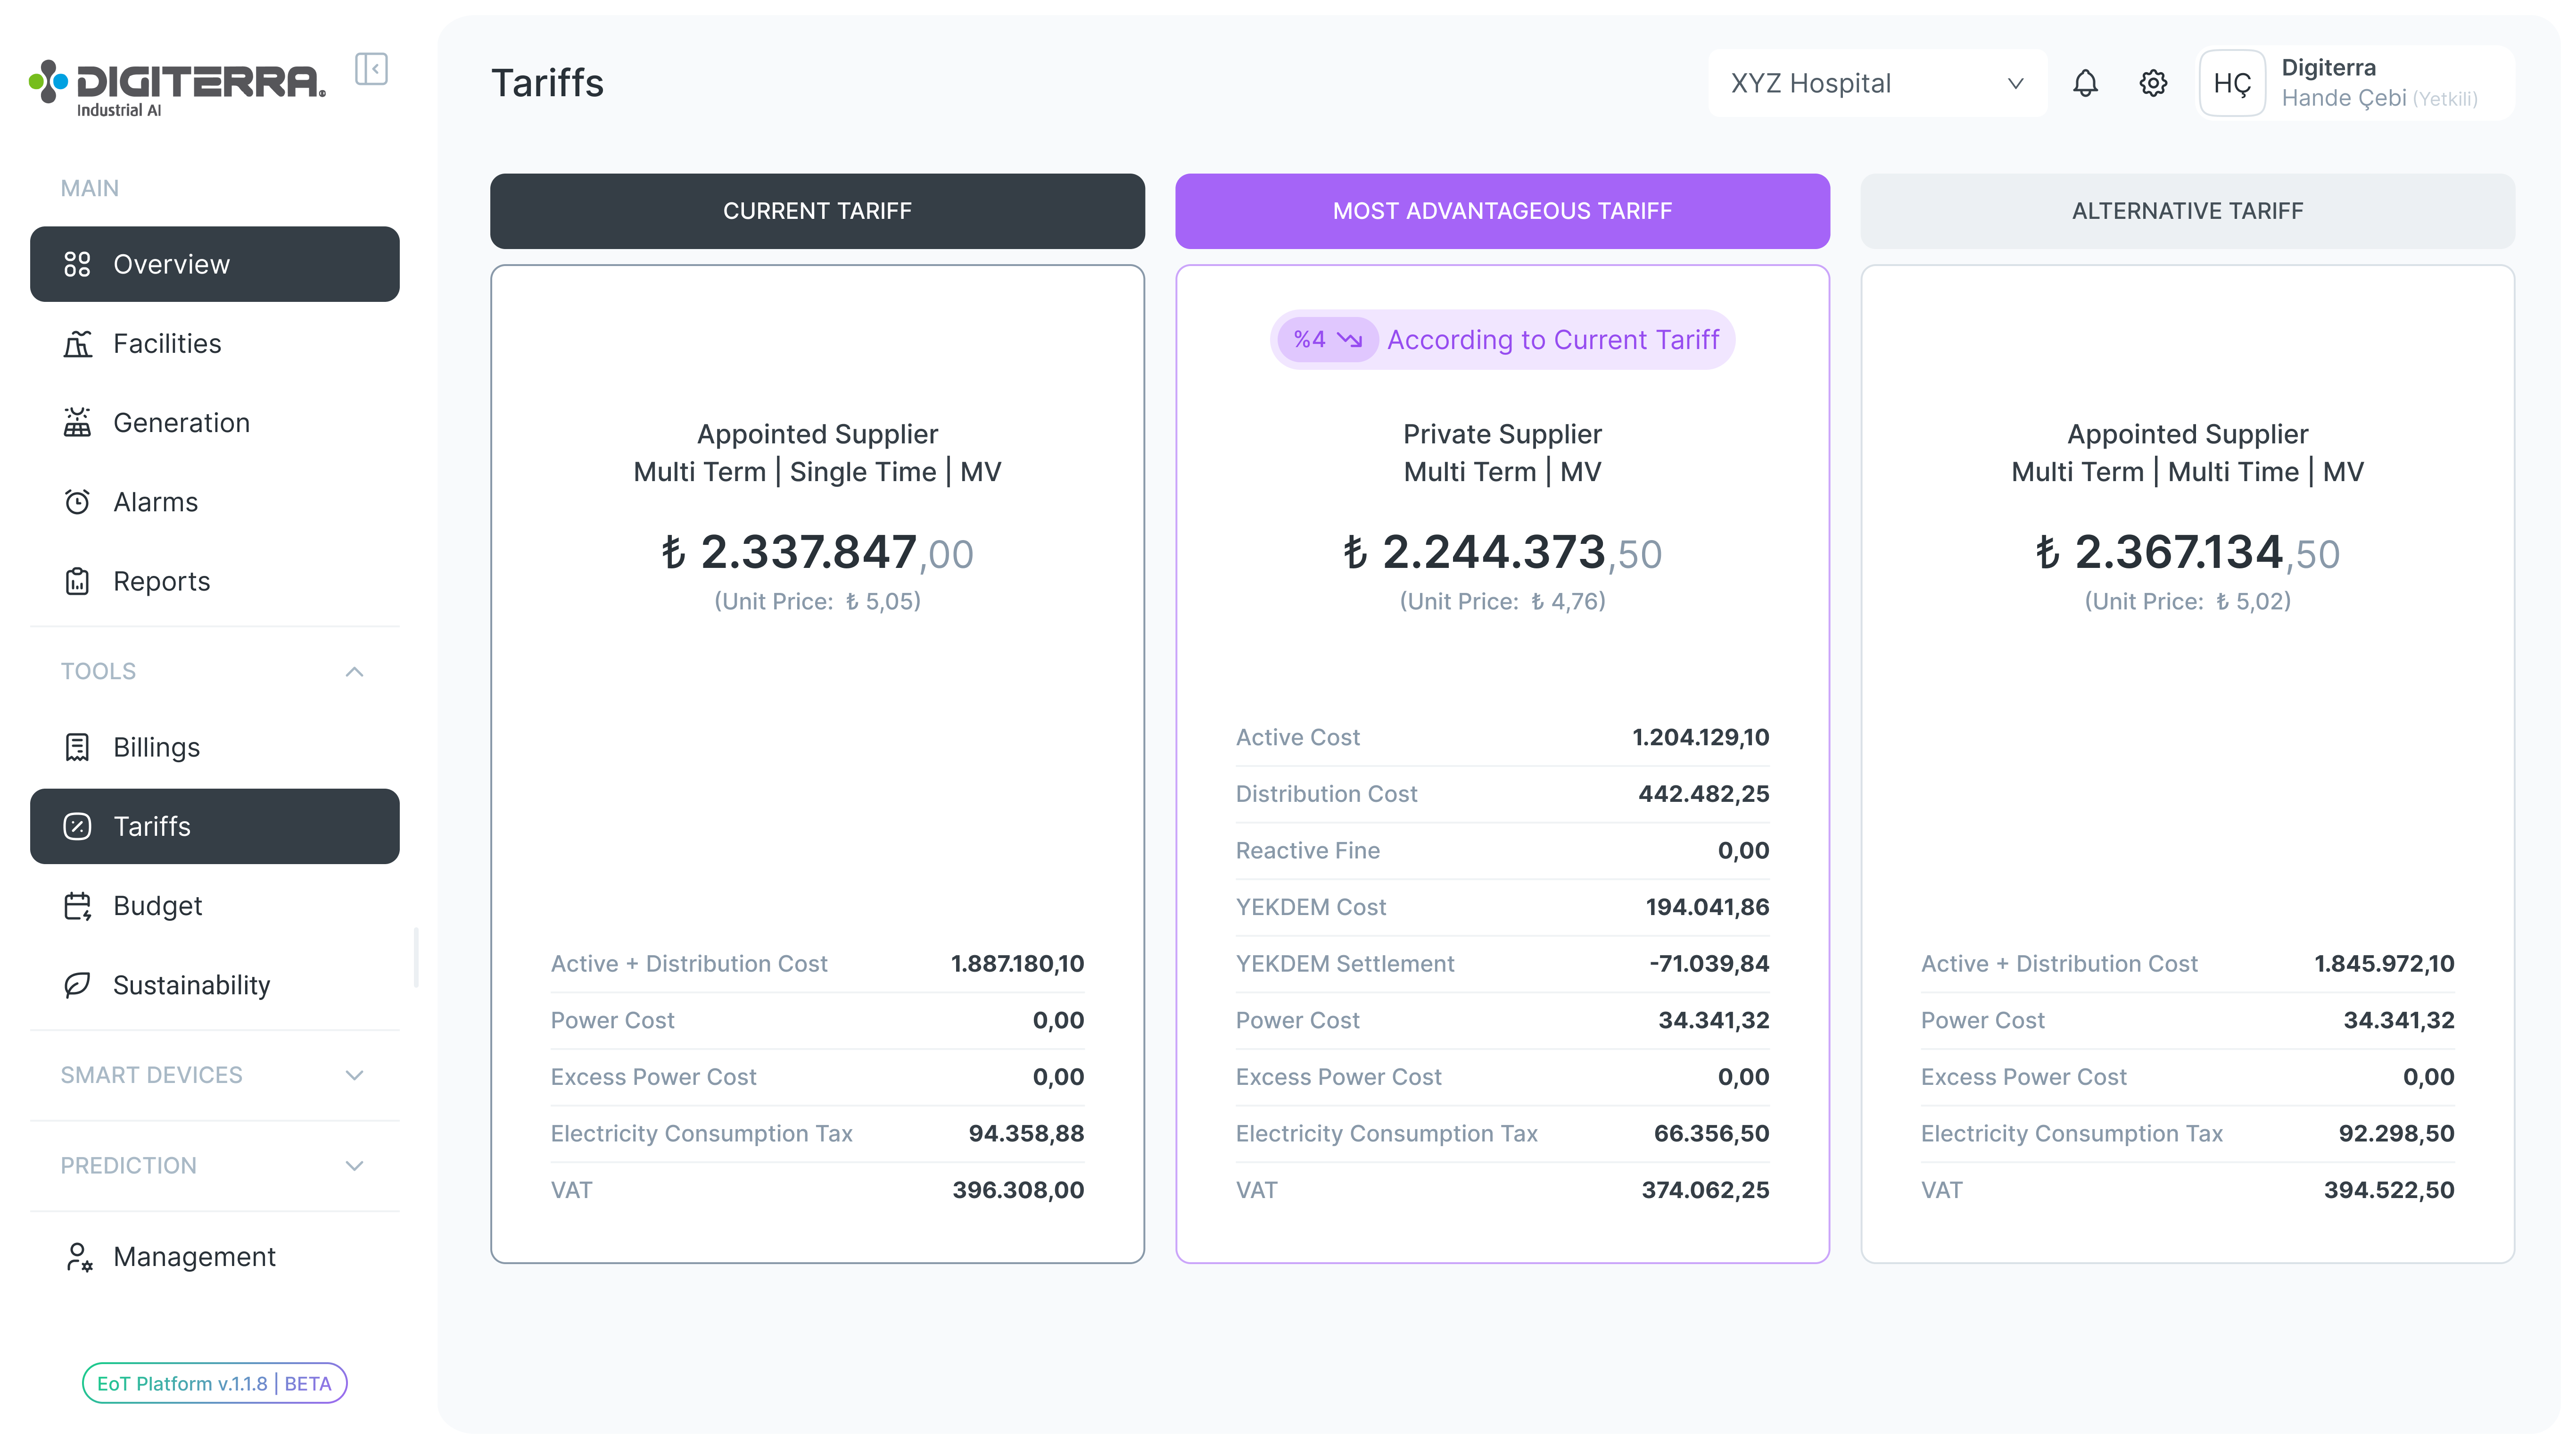Open the Overview dashboard icon

click(79, 264)
